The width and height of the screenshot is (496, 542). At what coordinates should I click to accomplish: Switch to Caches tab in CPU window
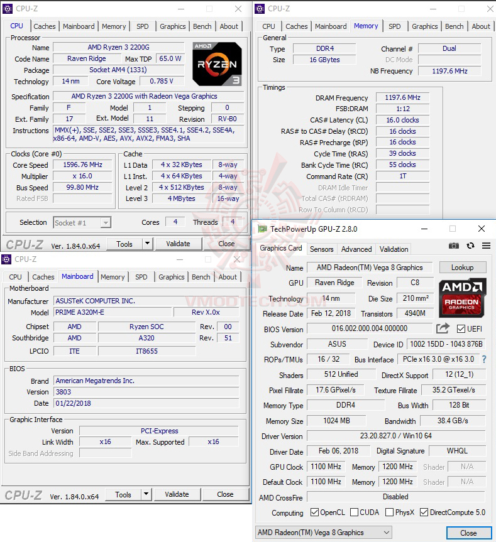[x=44, y=26]
